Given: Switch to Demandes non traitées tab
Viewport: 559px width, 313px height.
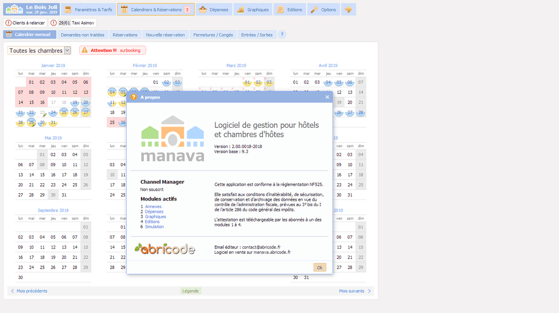Looking at the screenshot, I should click(x=82, y=35).
